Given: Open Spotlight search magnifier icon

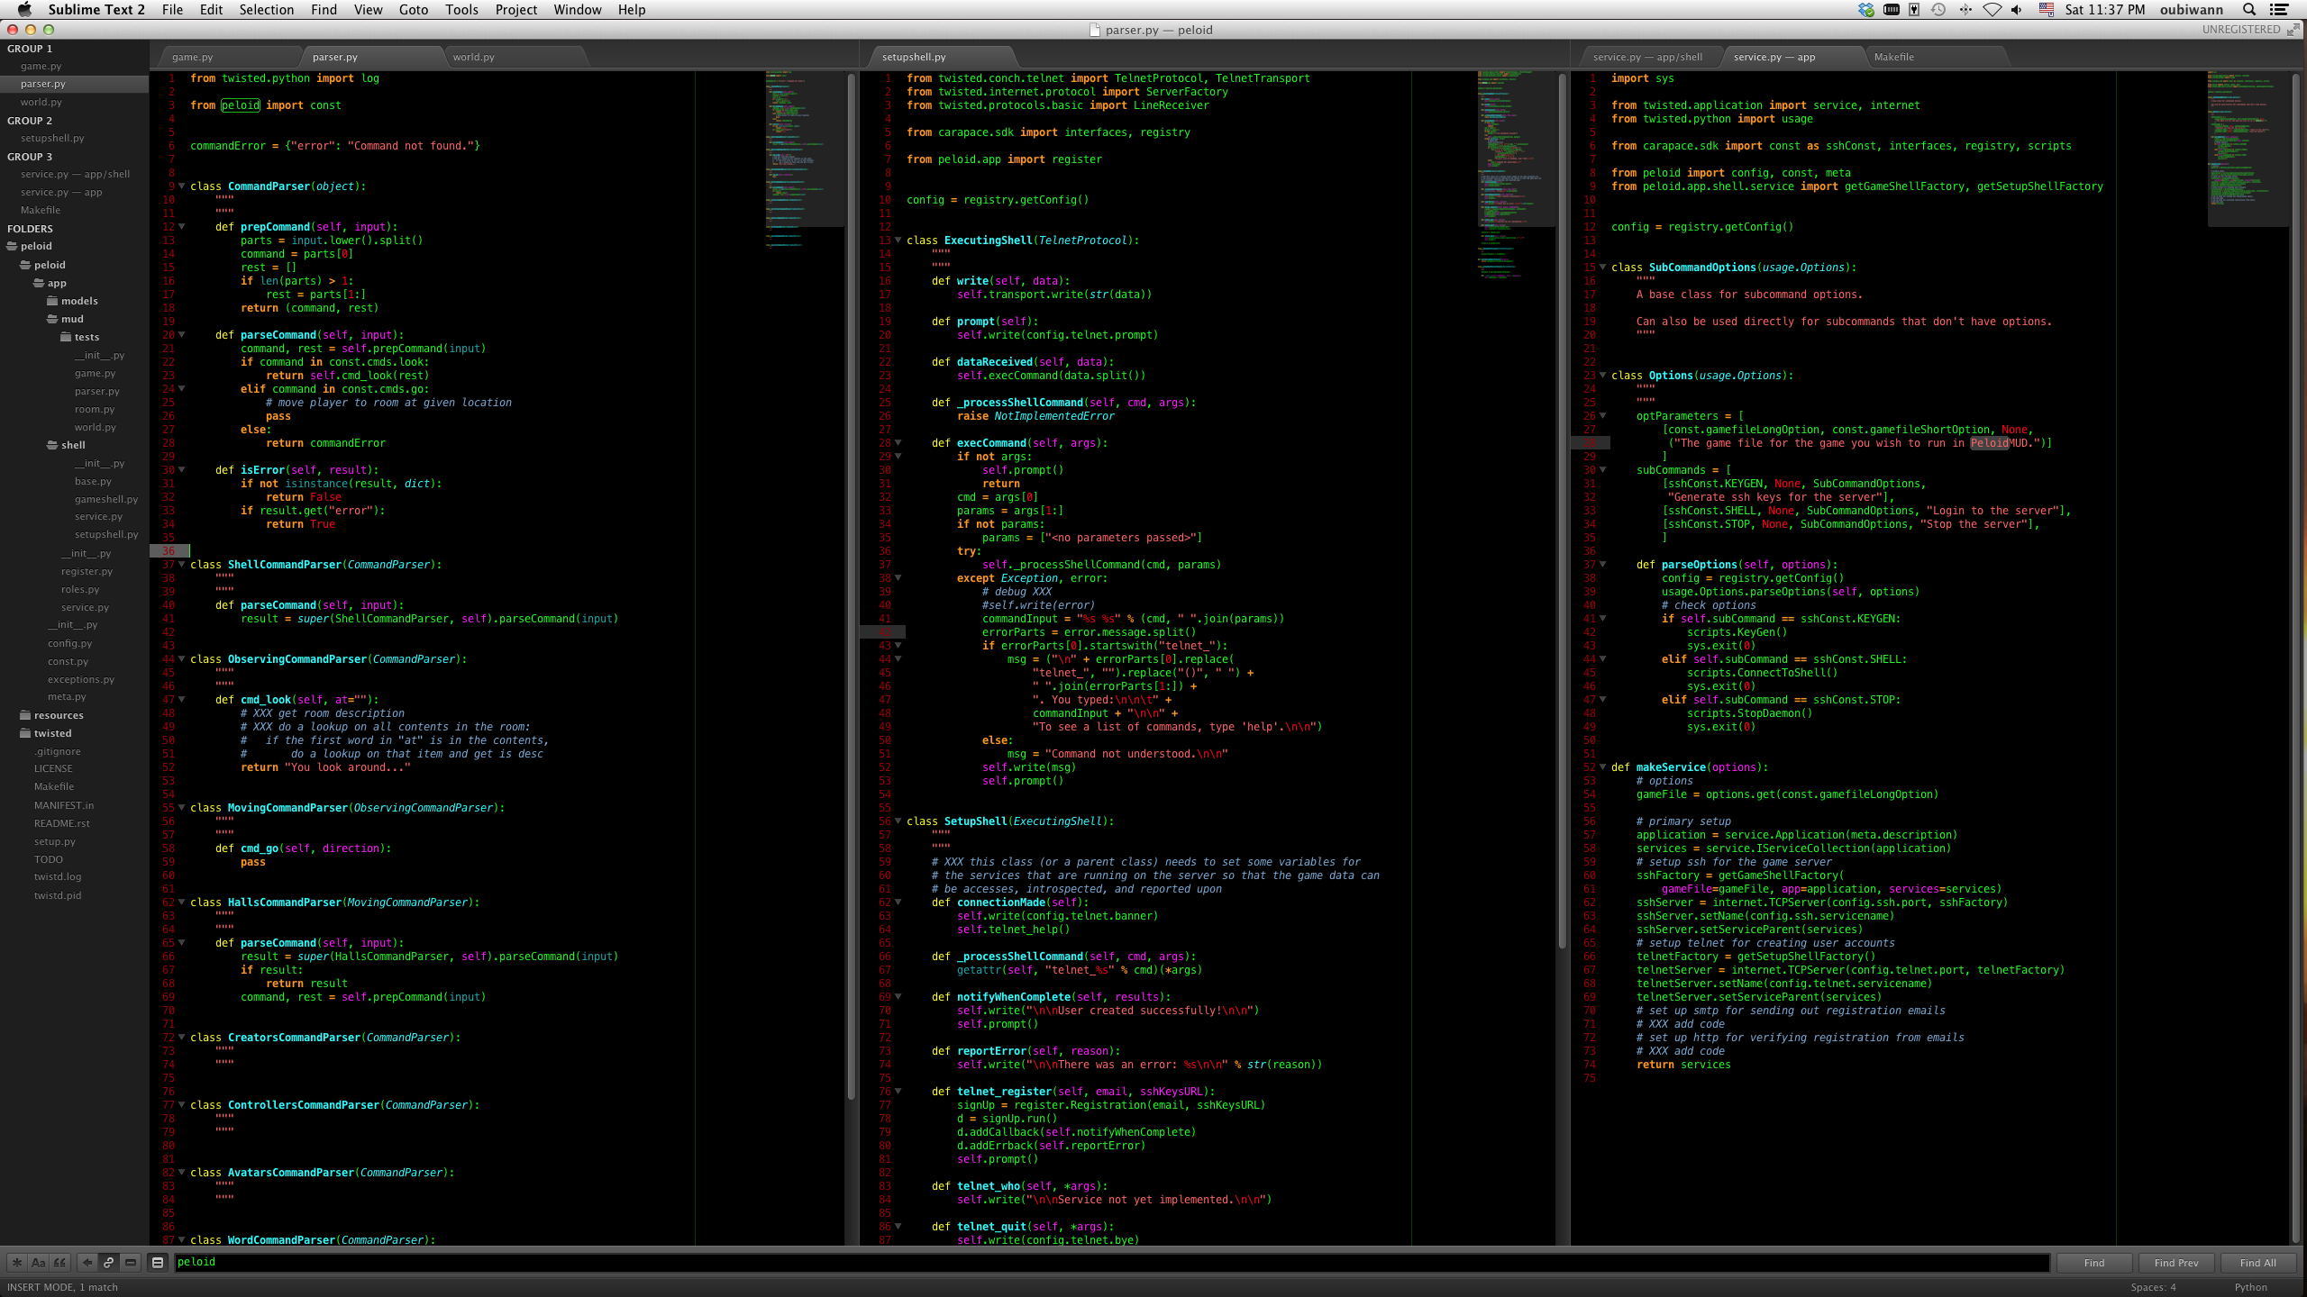Looking at the screenshot, I should [x=2249, y=10].
